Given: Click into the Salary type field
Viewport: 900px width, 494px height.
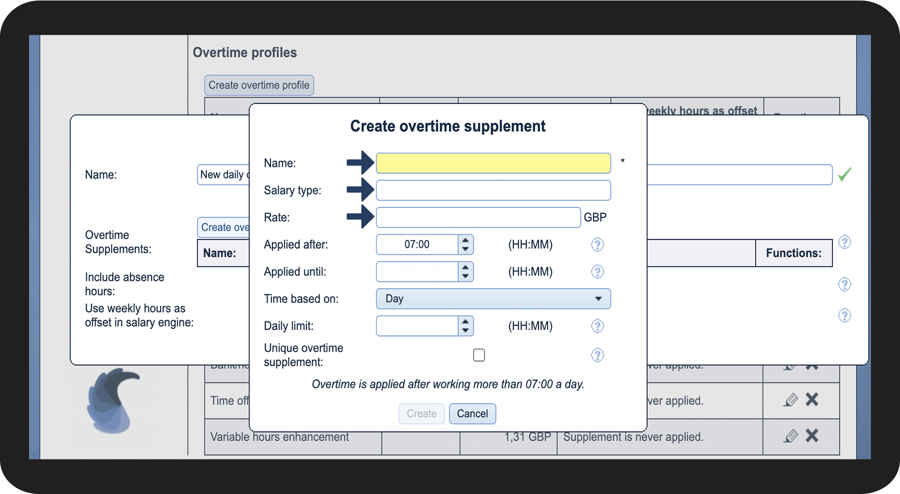Looking at the screenshot, I should click(x=493, y=190).
